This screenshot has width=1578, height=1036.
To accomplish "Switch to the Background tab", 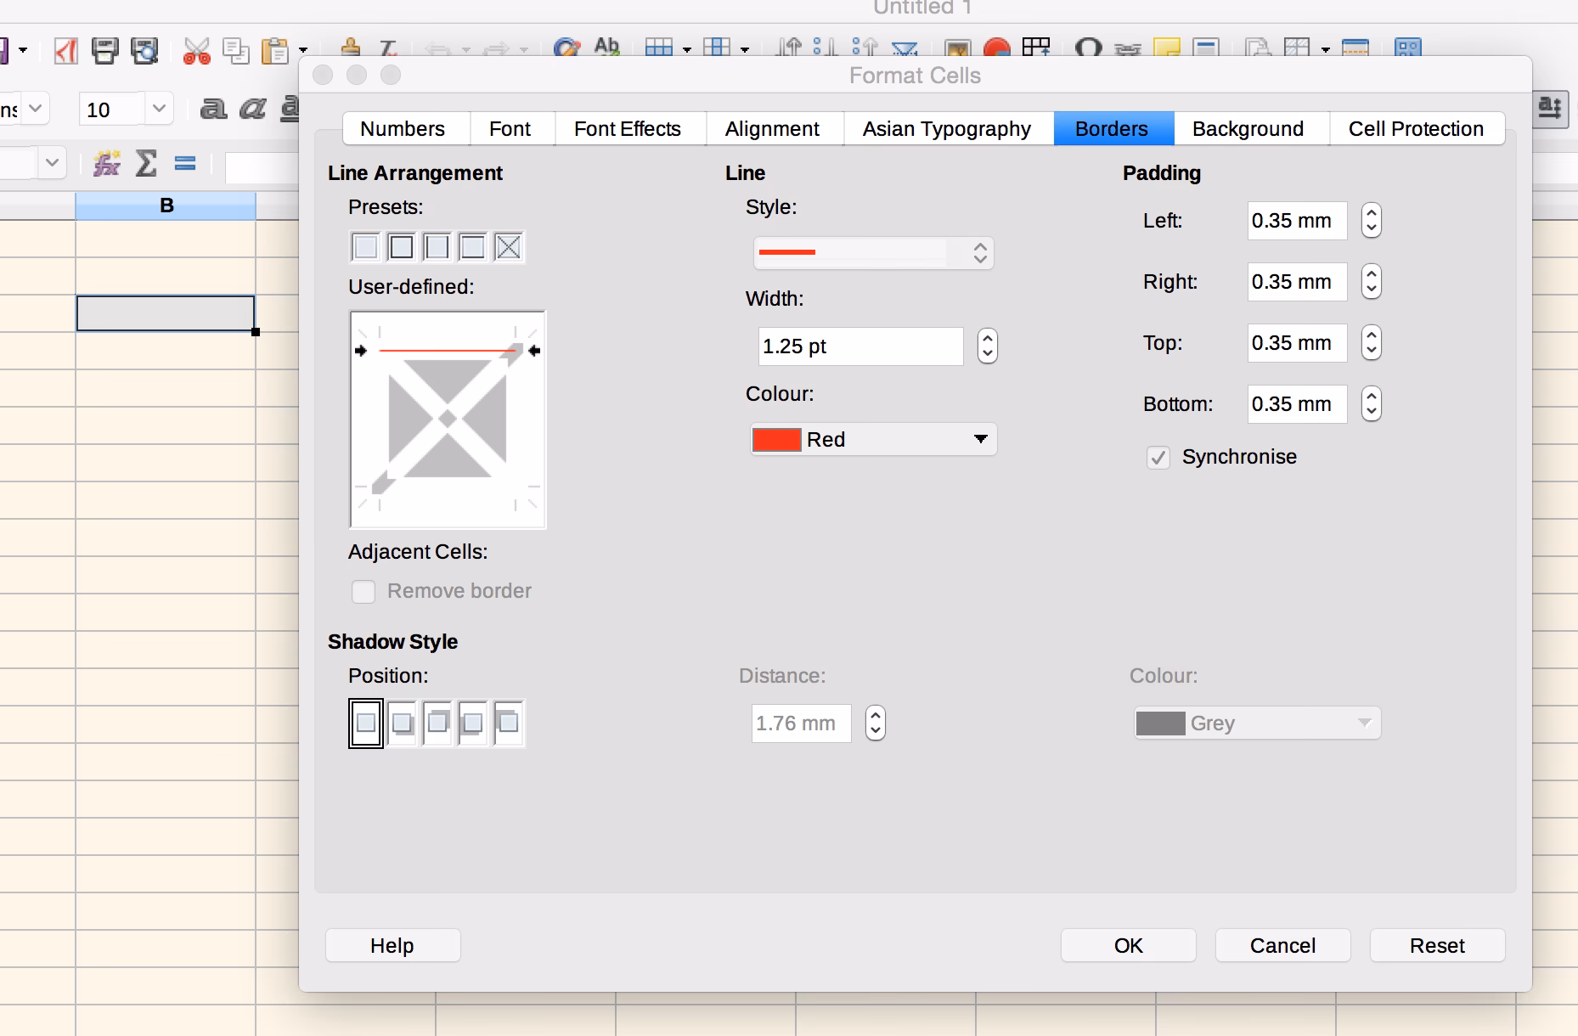I will (x=1248, y=128).
